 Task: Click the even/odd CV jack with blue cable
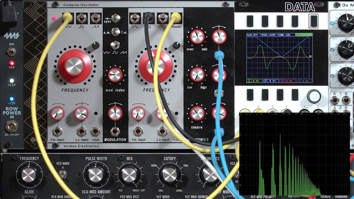pyautogui.click(x=219, y=56)
